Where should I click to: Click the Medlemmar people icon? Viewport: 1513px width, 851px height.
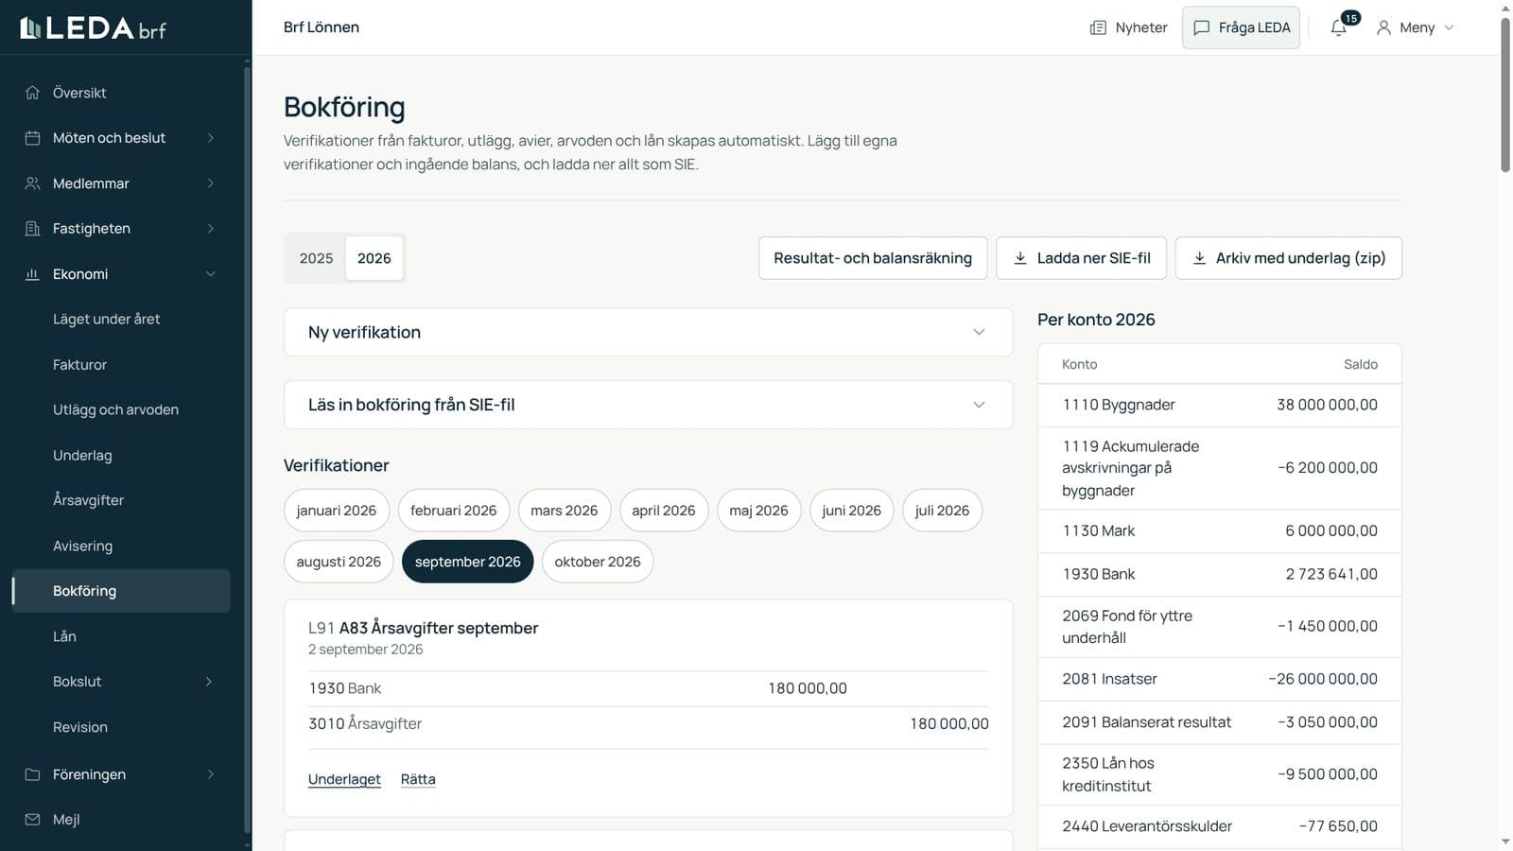(x=32, y=183)
